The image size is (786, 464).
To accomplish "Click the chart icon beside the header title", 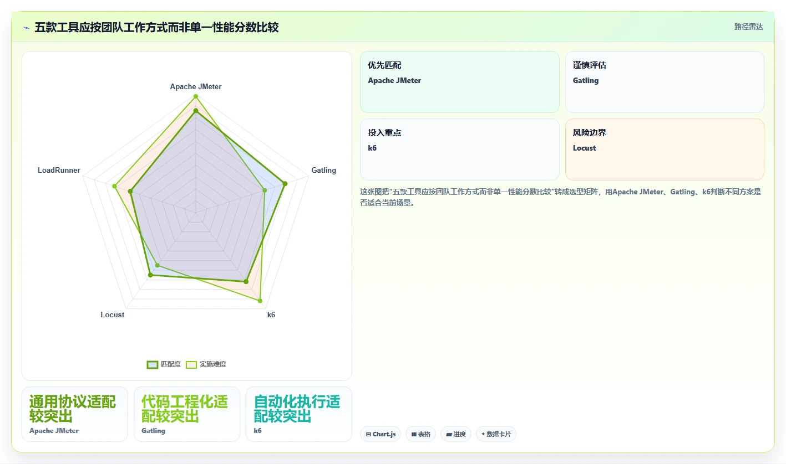I will click(x=26, y=28).
